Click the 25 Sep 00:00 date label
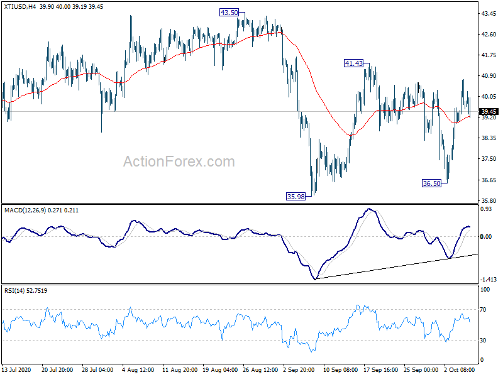This screenshot has height=377, width=503. [421, 369]
